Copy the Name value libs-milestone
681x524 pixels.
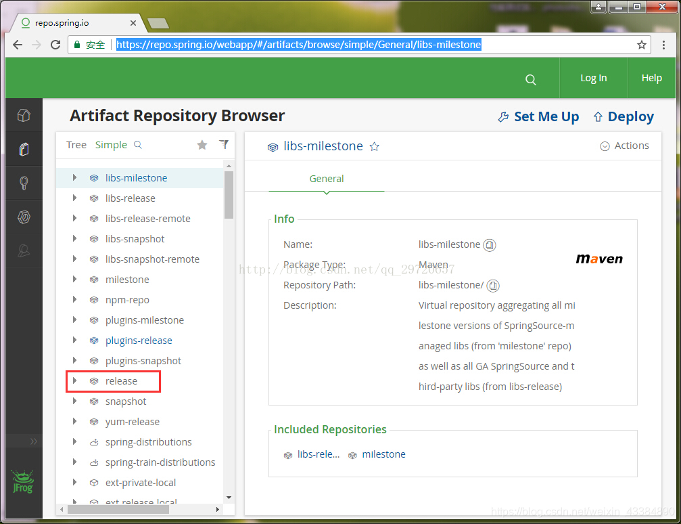click(x=490, y=245)
